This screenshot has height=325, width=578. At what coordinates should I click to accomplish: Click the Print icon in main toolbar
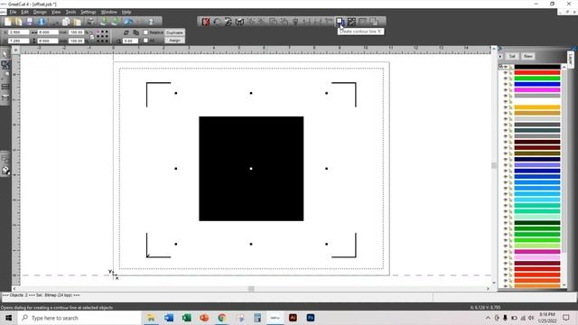90,22
